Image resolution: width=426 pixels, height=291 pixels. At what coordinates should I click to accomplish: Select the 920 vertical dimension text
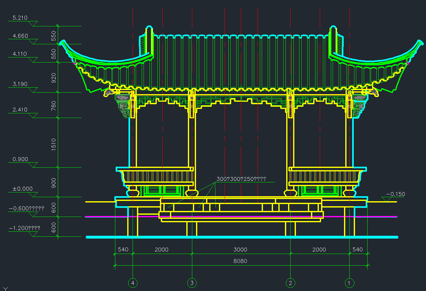[53, 78]
